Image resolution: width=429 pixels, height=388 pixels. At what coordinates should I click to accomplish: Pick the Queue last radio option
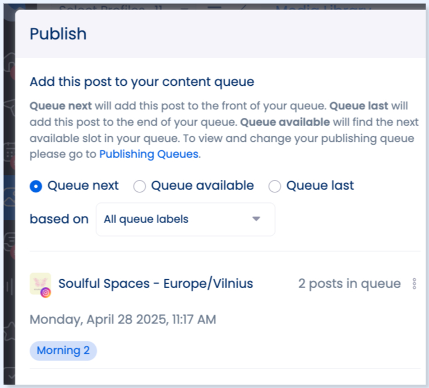pos(275,186)
